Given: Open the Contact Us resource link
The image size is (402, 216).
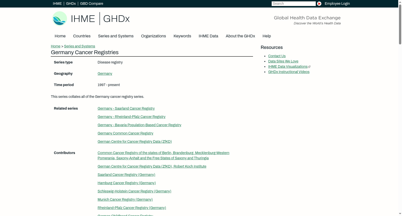Looking at the screenshot, I should coord(277,56).
